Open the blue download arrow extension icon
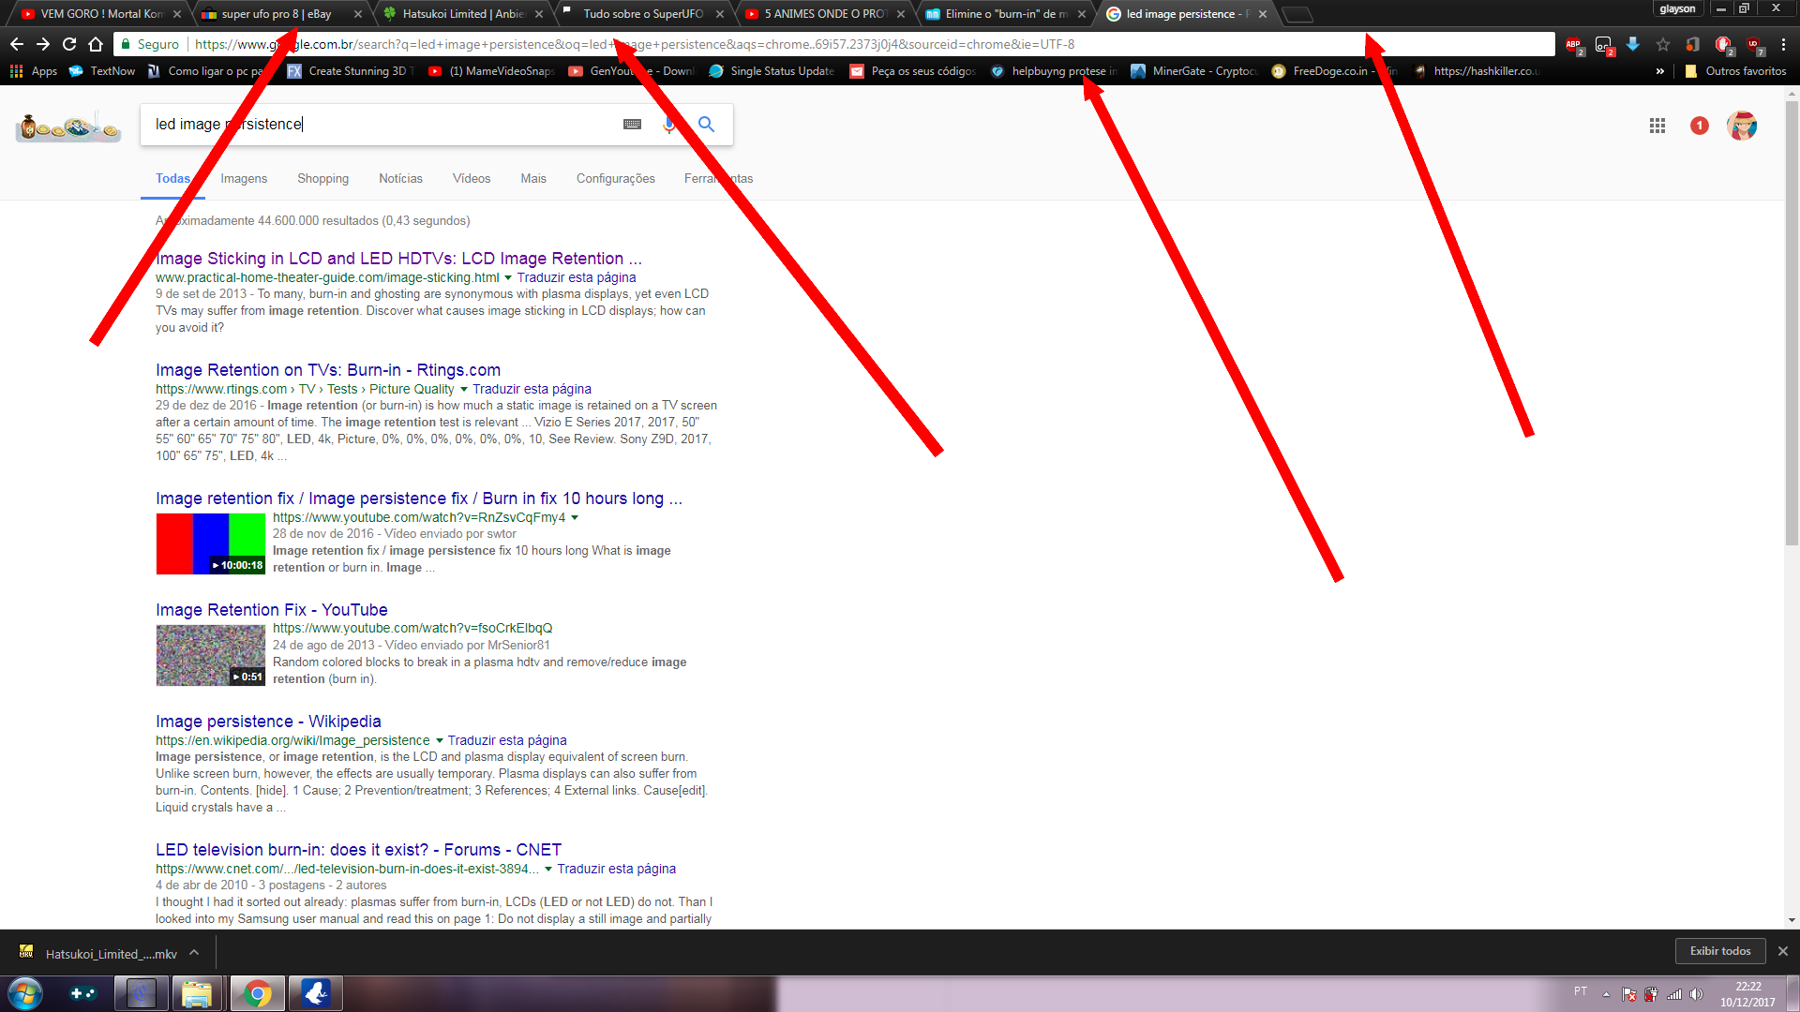Screen dimensions: 1800x1012 1633,44
